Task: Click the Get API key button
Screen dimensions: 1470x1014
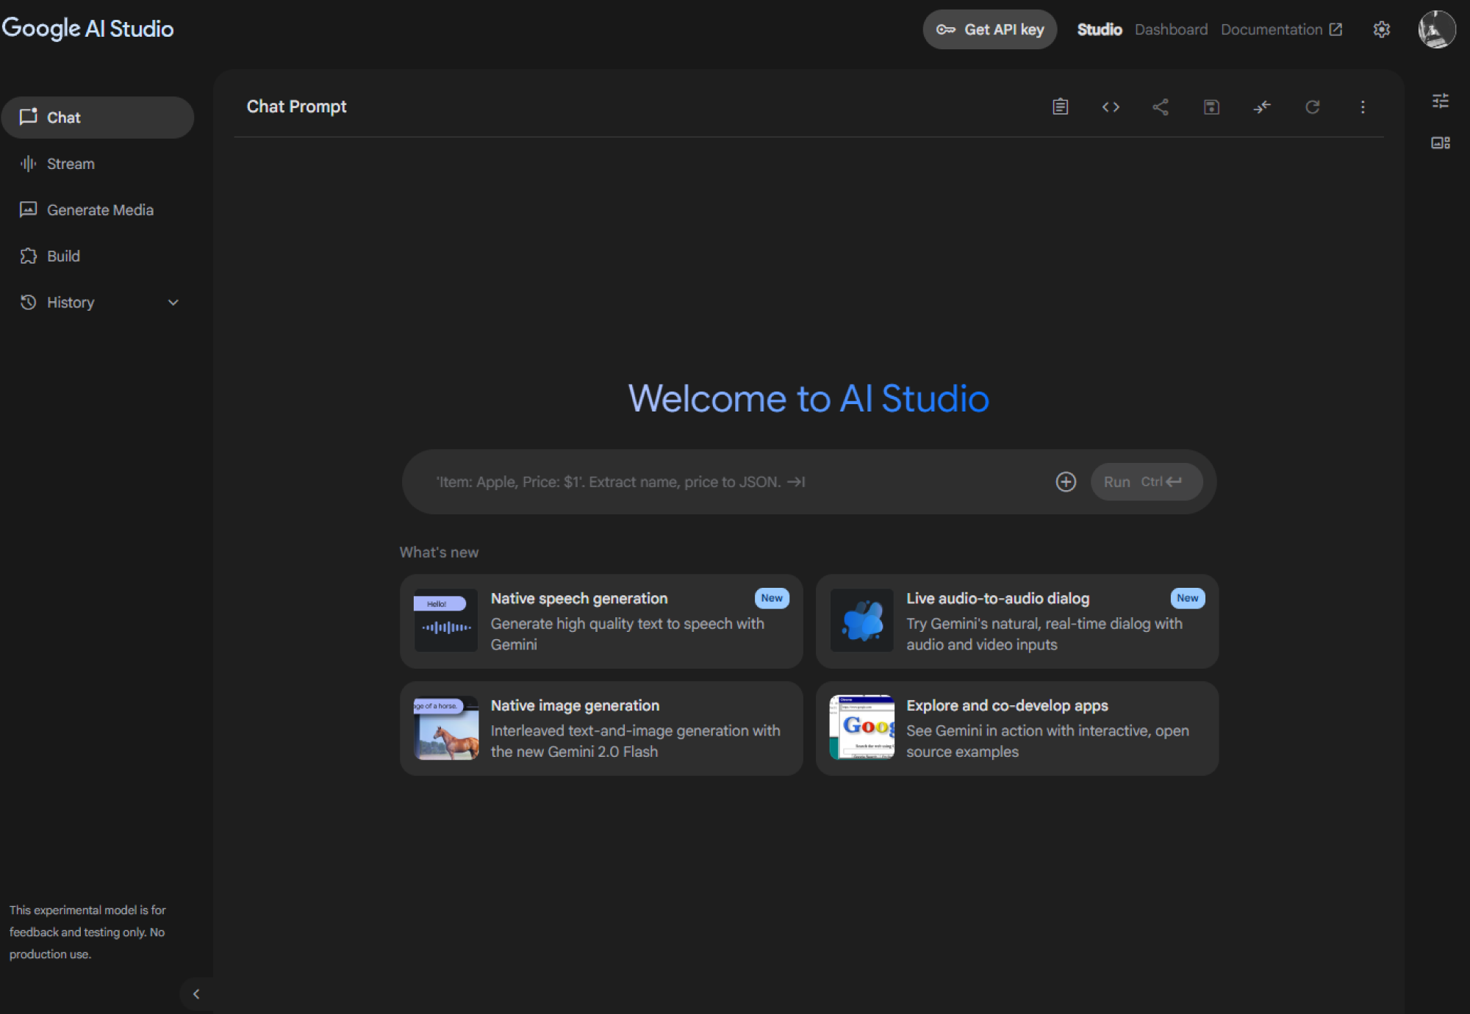Action: pyautogui.click(x=989, y=29)
